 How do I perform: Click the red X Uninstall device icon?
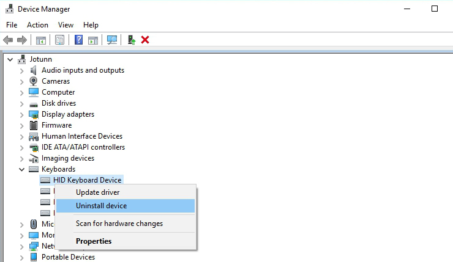145,40
